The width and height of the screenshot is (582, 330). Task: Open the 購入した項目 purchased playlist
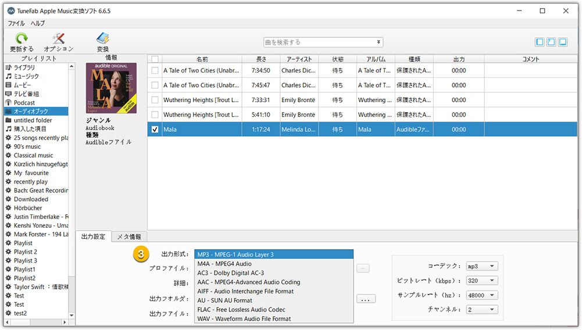click(x=30, y=129)
